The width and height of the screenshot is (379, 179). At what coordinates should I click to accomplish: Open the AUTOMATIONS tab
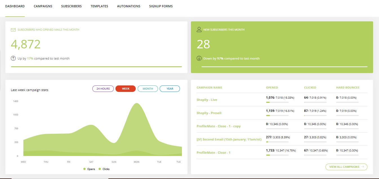[x=129, y=6]
